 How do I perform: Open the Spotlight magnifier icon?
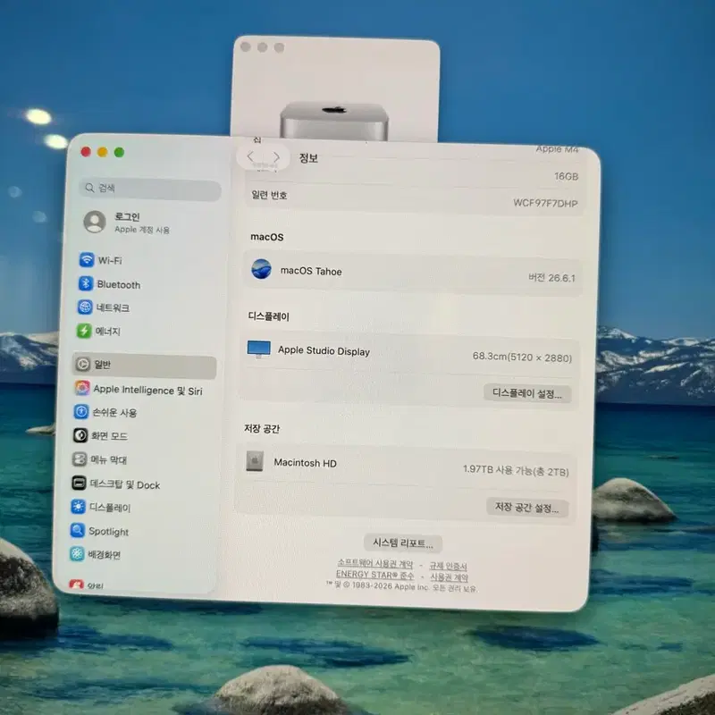(x=78, y=530)
